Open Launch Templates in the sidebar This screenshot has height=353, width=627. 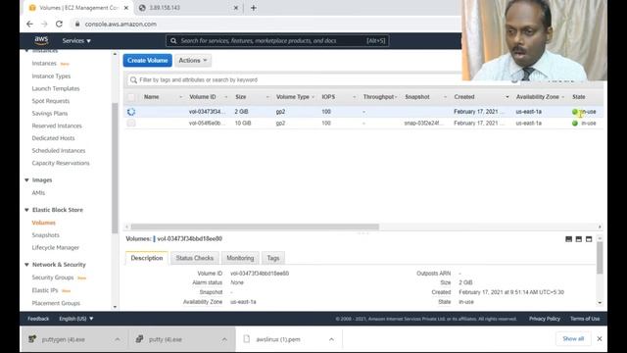pos(56,88)
